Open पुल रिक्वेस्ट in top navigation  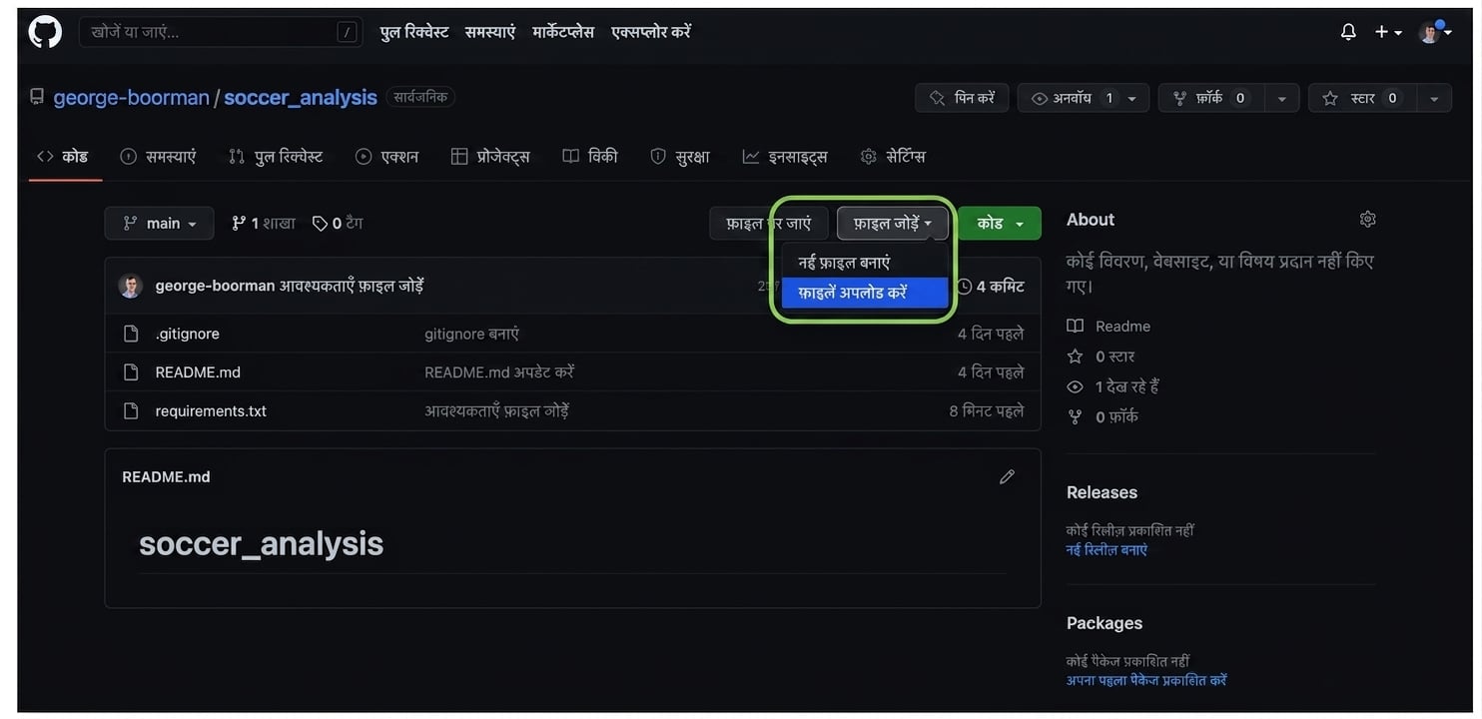pos(414,32)
